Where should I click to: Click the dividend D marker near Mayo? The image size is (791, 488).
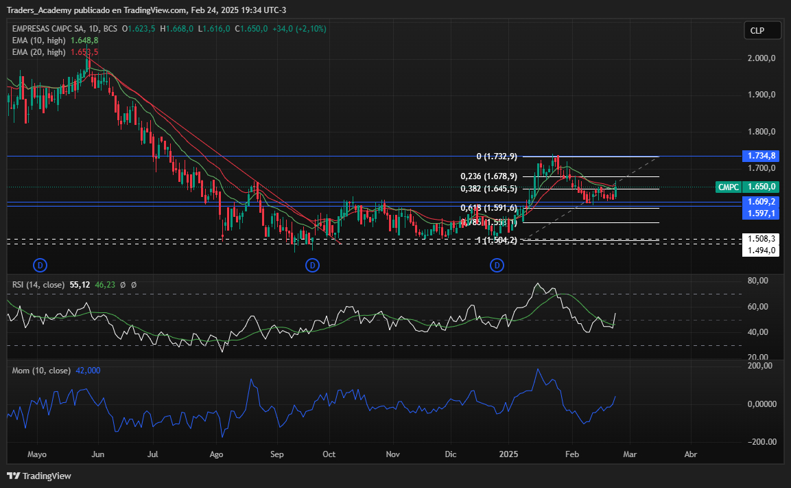pyautogui.click(x=40, y=265)
